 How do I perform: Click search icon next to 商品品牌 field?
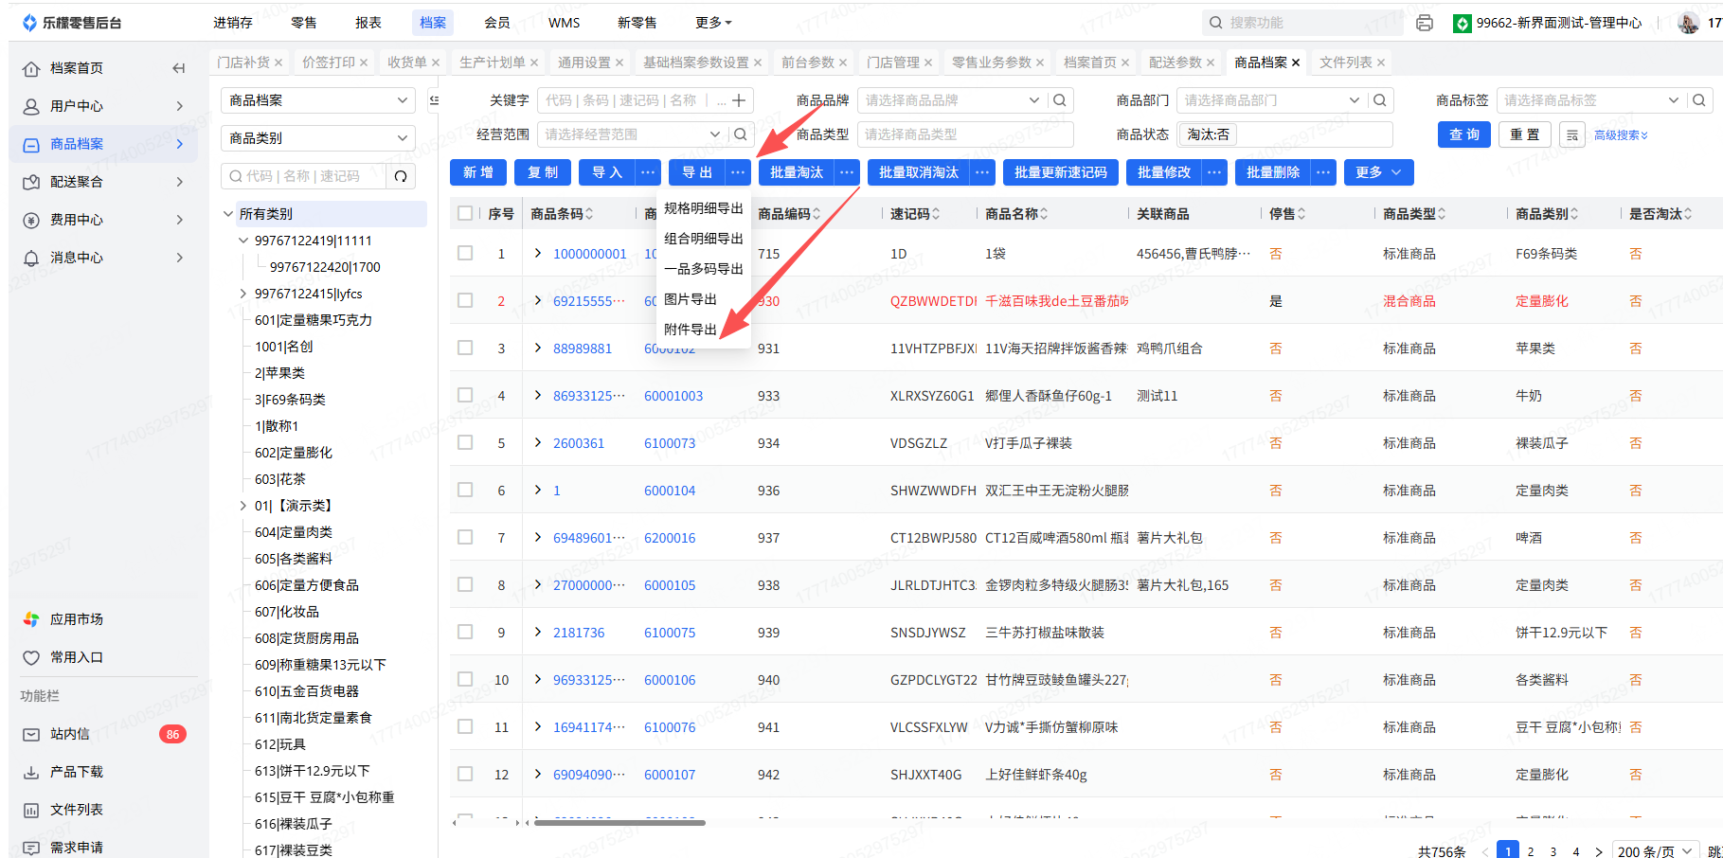[1060, 100]
